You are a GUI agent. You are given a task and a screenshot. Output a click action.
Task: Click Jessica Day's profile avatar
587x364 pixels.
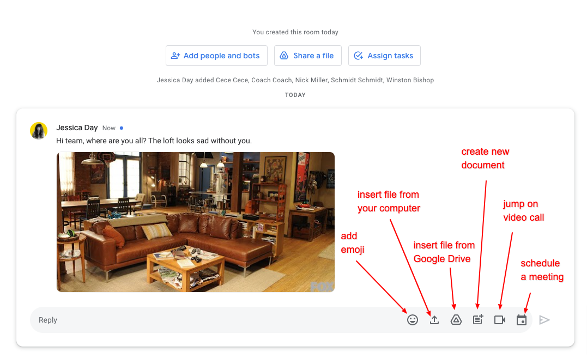point(39,131)
